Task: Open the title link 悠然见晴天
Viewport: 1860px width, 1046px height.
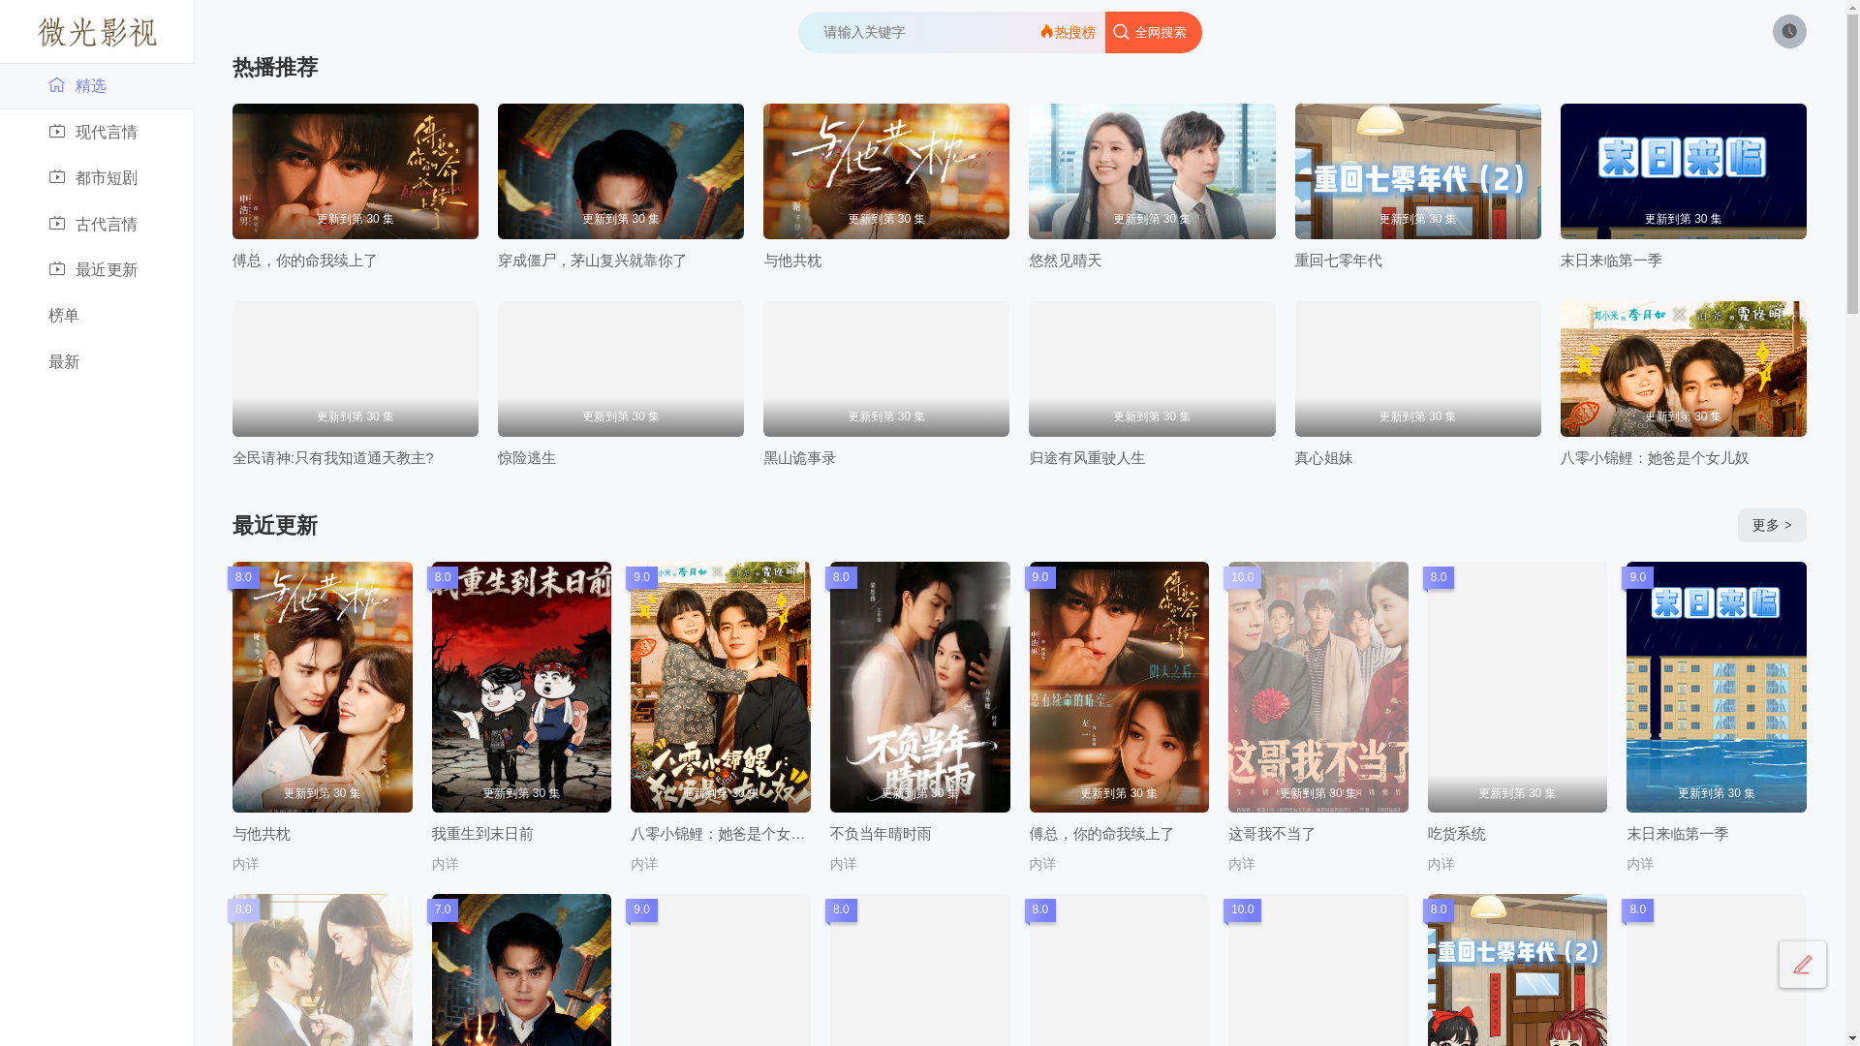Action: point(1065,261)
